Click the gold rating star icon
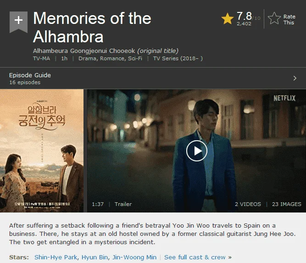306x263 pixels. (x=228, y=18)
